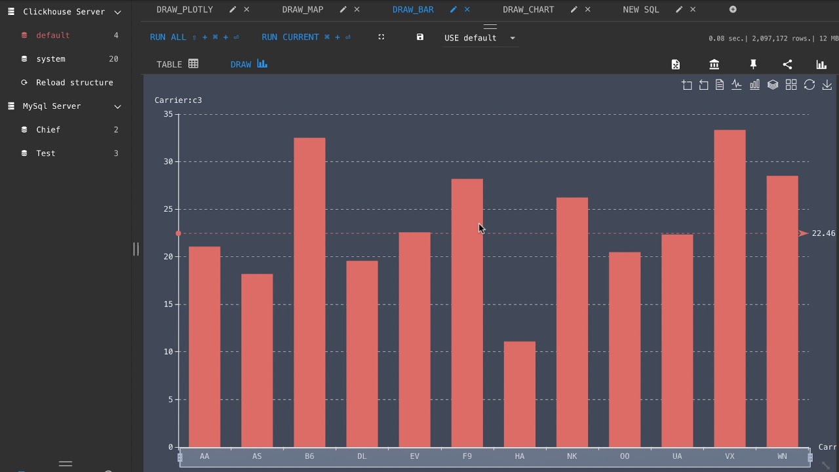Open the chart data view document icon
The image size is (839, 472).
coord(720,85)
